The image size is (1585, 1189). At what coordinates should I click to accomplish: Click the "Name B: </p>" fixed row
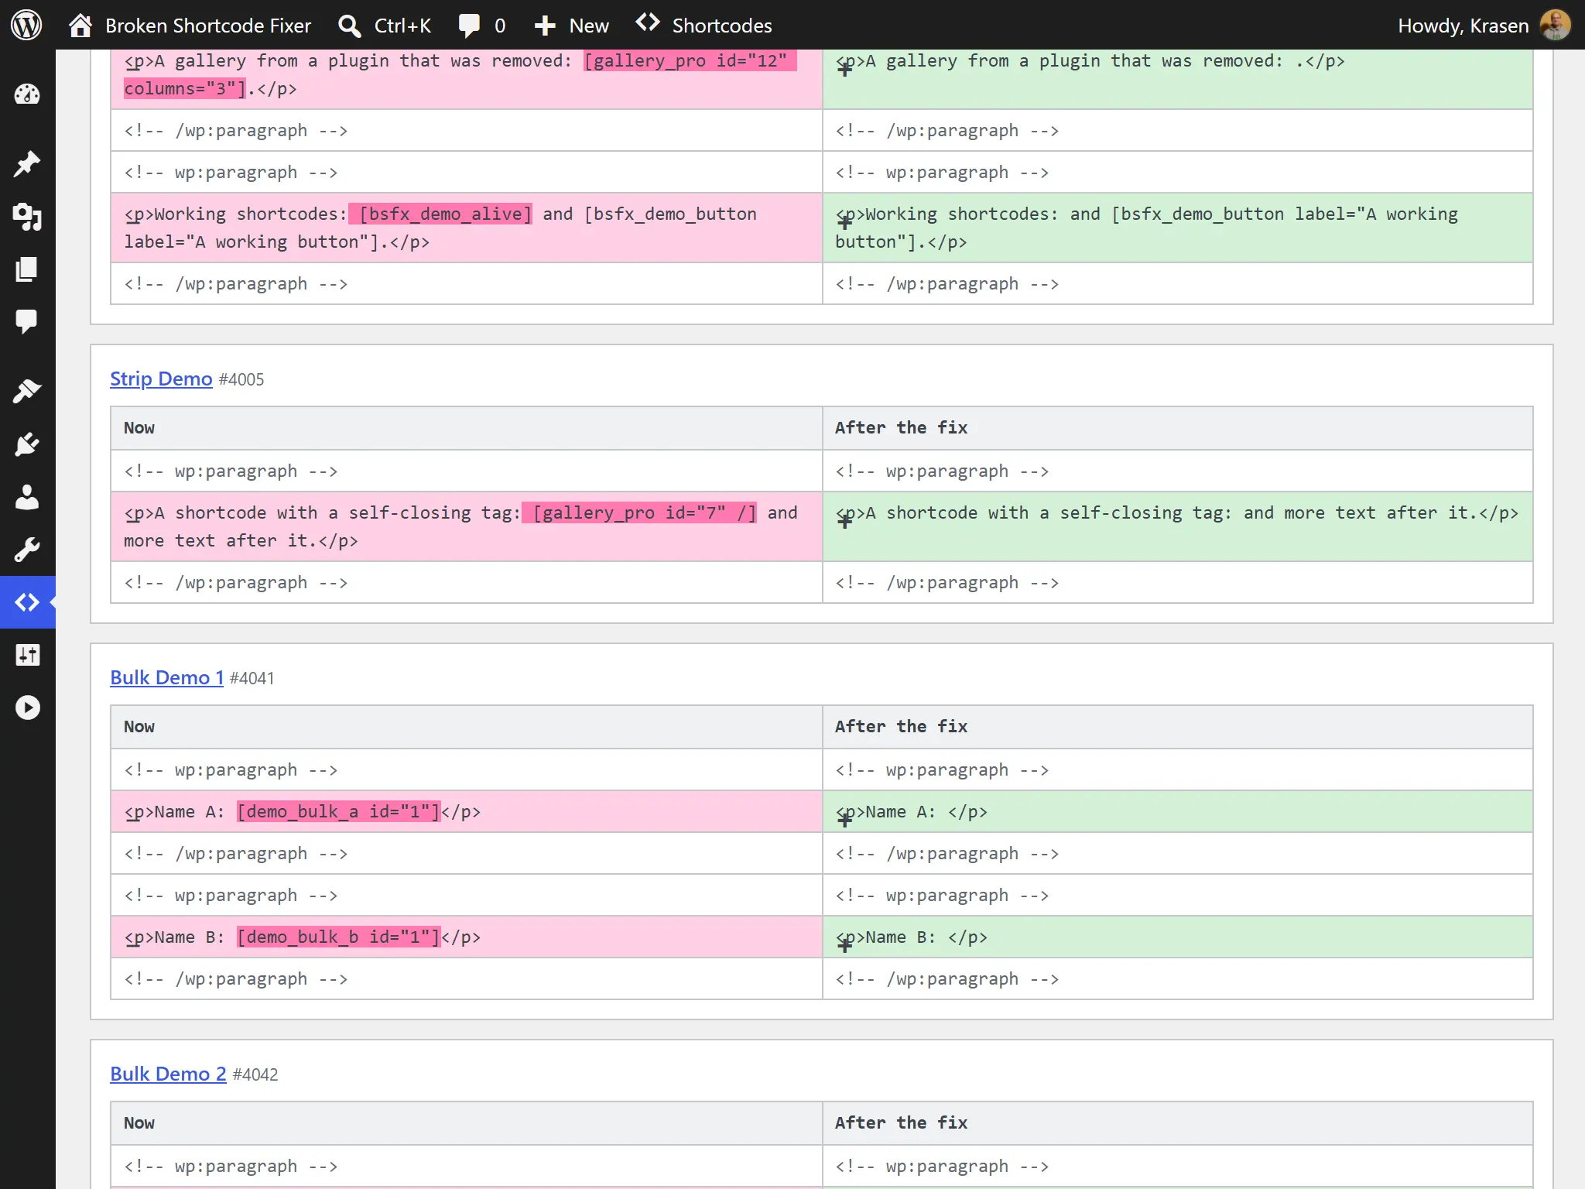click(1177, 937)
